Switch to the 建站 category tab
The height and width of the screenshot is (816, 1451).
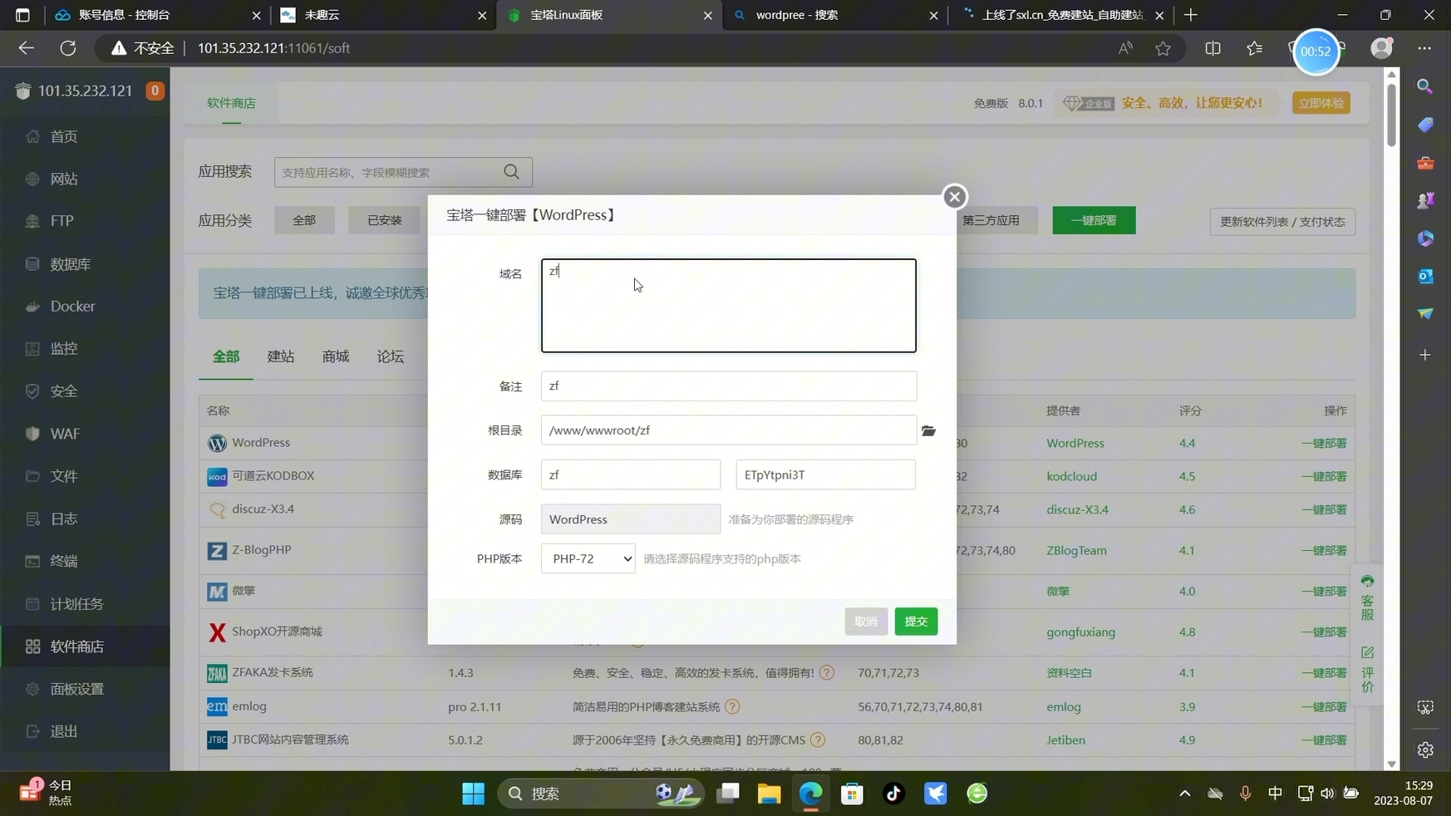[280, 356]
